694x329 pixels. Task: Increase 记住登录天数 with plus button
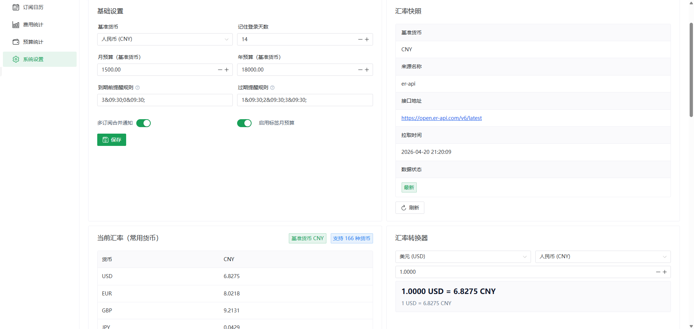coord(367,39)
